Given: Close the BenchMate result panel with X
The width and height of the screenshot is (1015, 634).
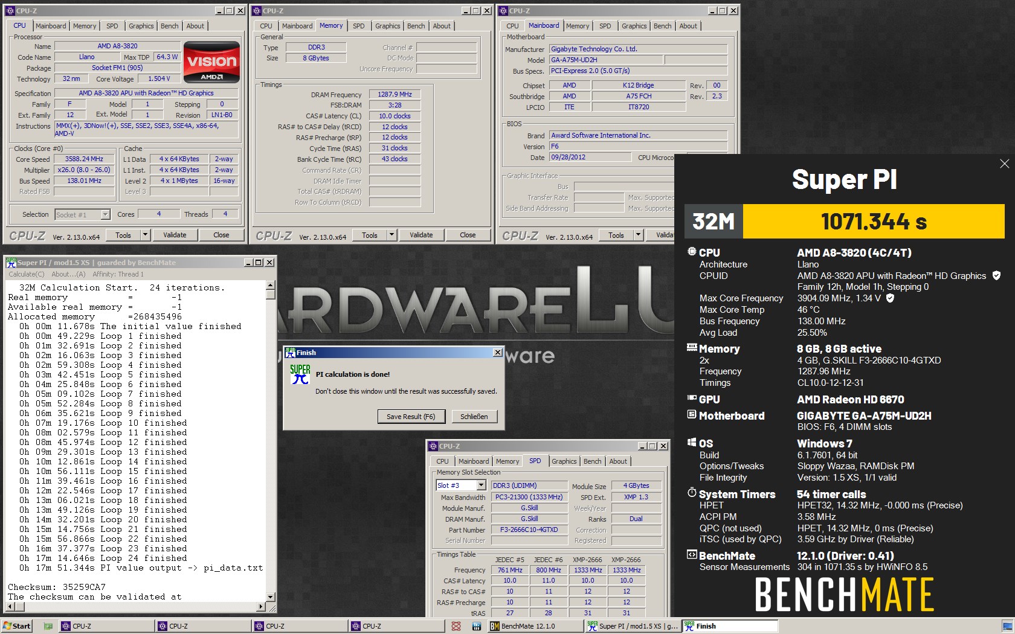Looking at the screenshot, I should (1004, 164).
